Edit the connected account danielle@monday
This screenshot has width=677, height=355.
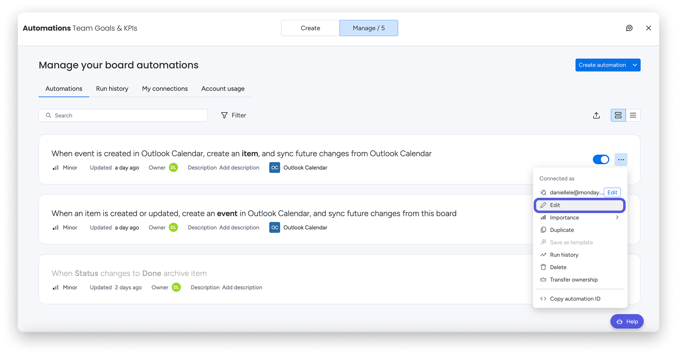pos(612,192)
